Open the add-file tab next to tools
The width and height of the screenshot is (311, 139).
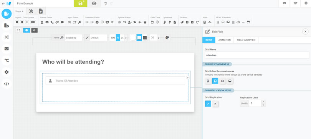41,11
